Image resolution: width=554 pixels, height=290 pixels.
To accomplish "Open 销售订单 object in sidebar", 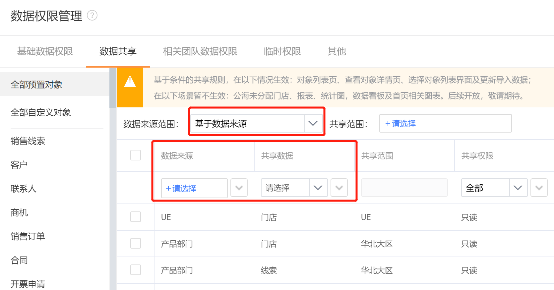I will click(x=28, y=236).
